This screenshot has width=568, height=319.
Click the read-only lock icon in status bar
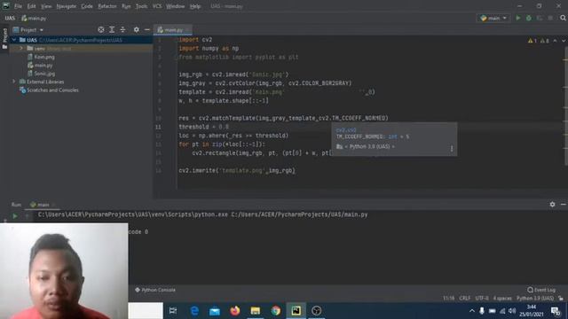pyautogui.click(x=561, y=299)
